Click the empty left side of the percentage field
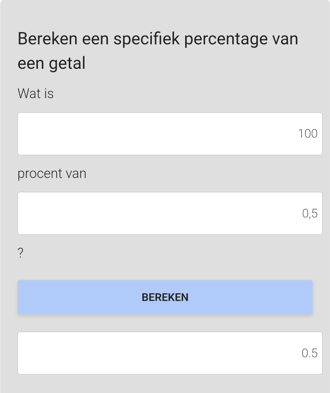 [61, 134]
